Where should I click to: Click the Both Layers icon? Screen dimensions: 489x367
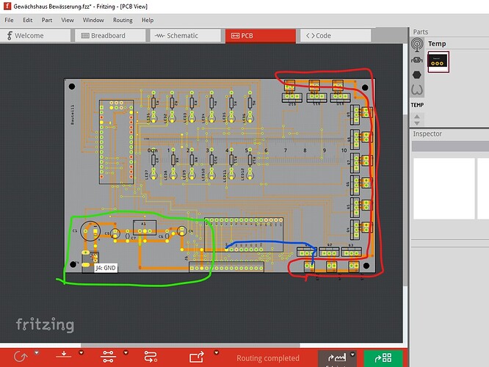pos(108,357)
